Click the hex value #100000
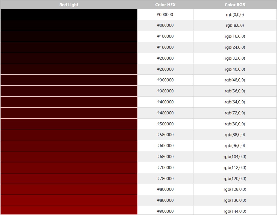The width and height of the screenshot is (277, 215). pos(165,36)
